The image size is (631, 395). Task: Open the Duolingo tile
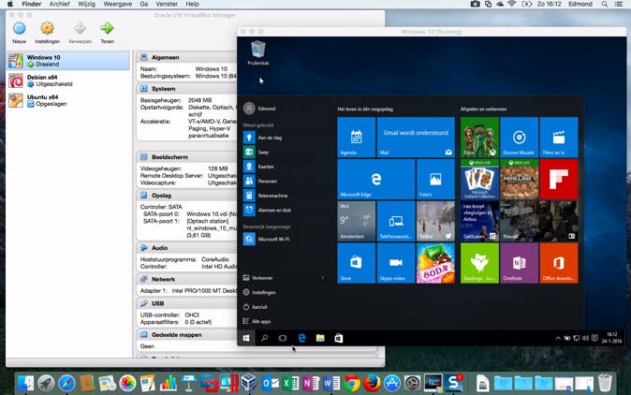[479, 263]
